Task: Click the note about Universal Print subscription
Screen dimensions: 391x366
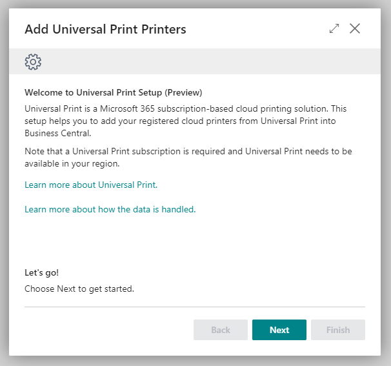Action: 185,158
